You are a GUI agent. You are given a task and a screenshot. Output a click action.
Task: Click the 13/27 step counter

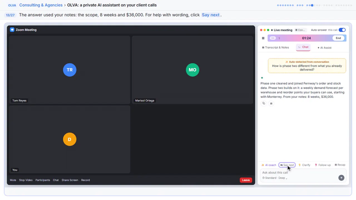pos(10,15)
